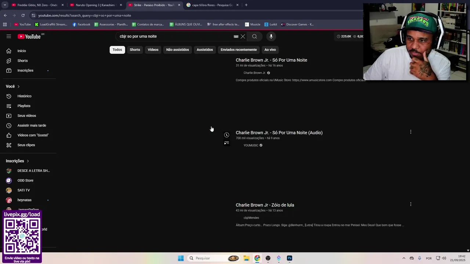Open Charlie Brown Jr. - Só Por Uma Noite video title
The height and width of the screenshot is (264, 470).
[x=271, y=60]
